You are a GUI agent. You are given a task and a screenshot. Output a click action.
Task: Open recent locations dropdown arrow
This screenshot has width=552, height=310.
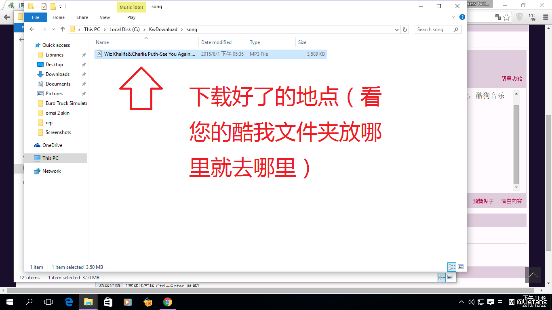tap(53, 29)
